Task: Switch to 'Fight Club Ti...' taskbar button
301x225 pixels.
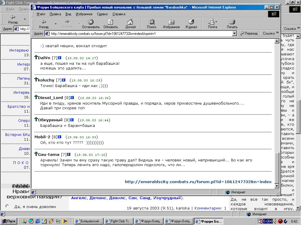Action: (119, 221)
